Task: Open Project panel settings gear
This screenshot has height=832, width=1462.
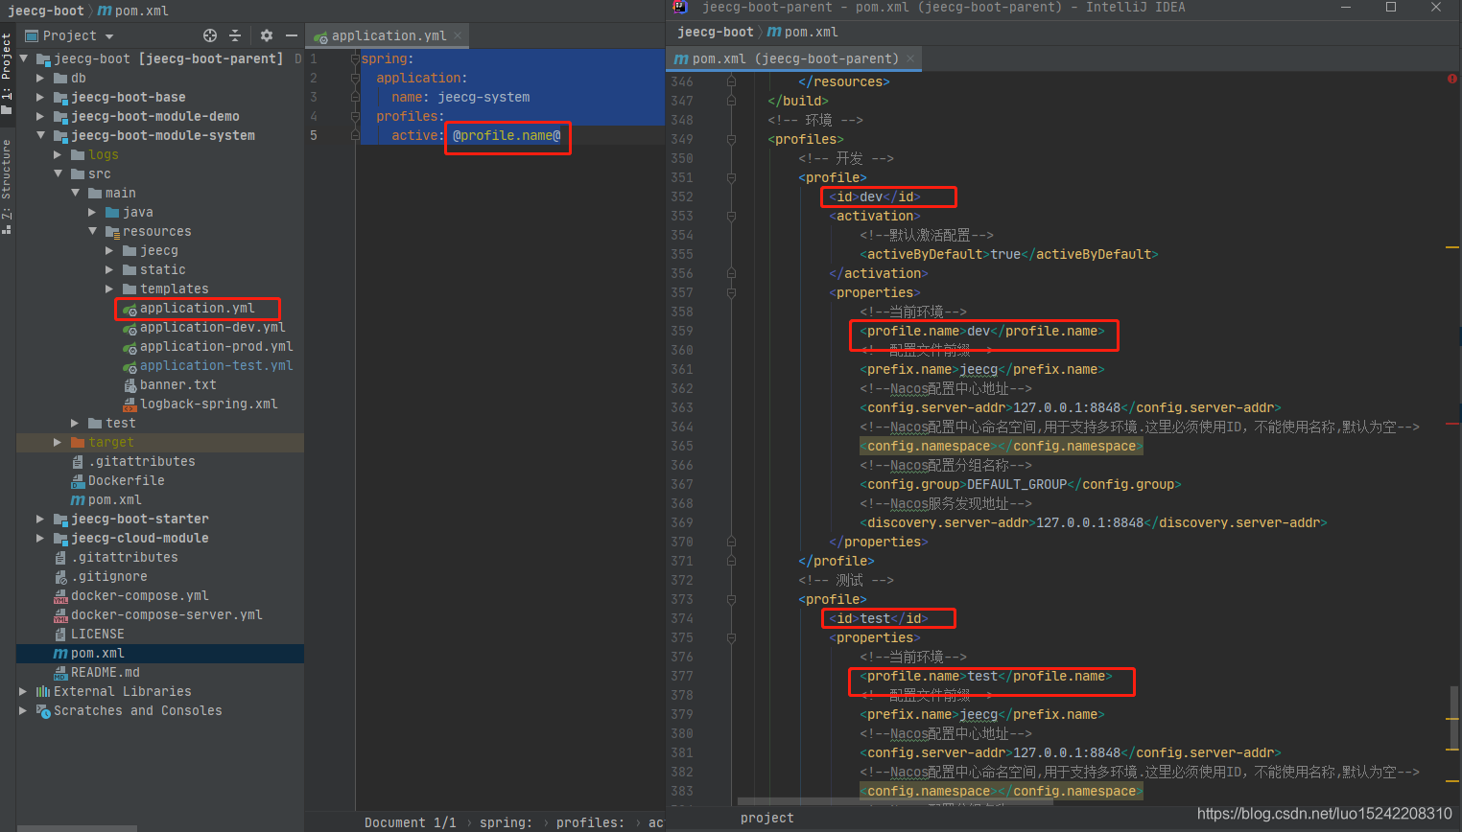Action: (267, 35)
